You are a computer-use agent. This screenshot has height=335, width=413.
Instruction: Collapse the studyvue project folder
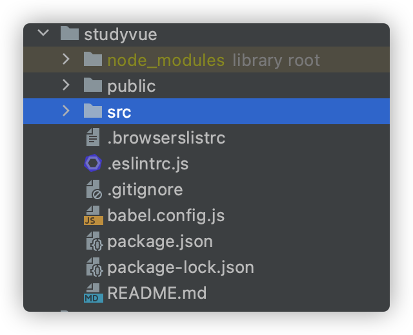pos(43,33)
